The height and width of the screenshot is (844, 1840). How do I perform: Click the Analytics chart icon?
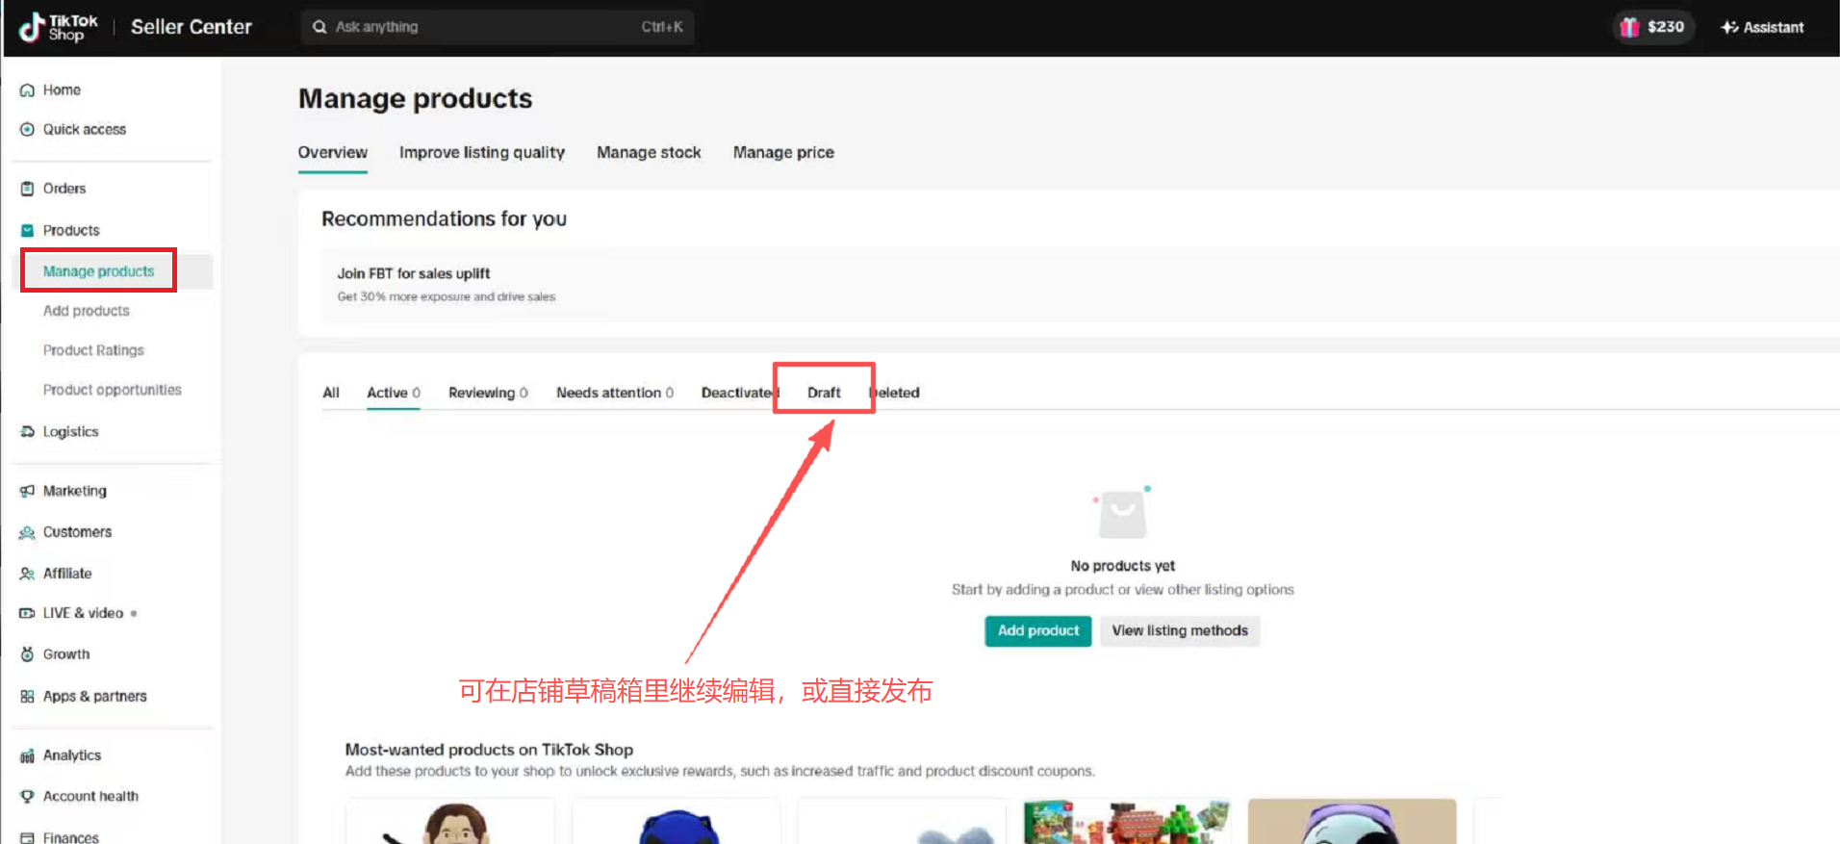click(27, 756)
